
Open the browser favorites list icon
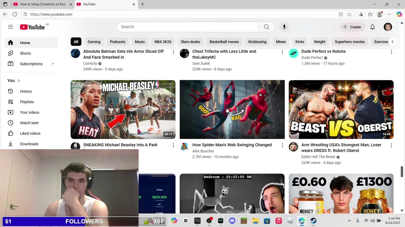(x=370, y=14)
